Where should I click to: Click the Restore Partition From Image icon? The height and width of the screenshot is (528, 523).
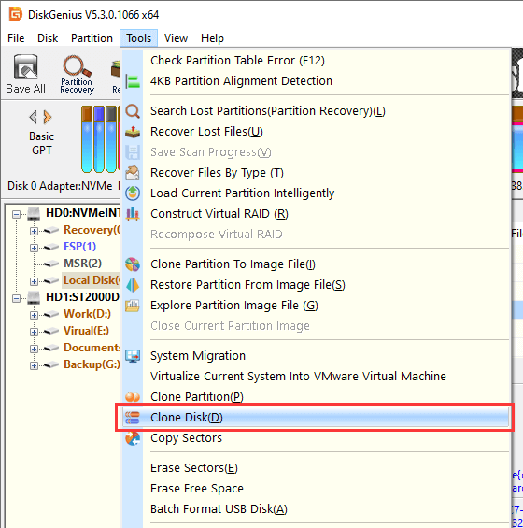tap(133, 285)
